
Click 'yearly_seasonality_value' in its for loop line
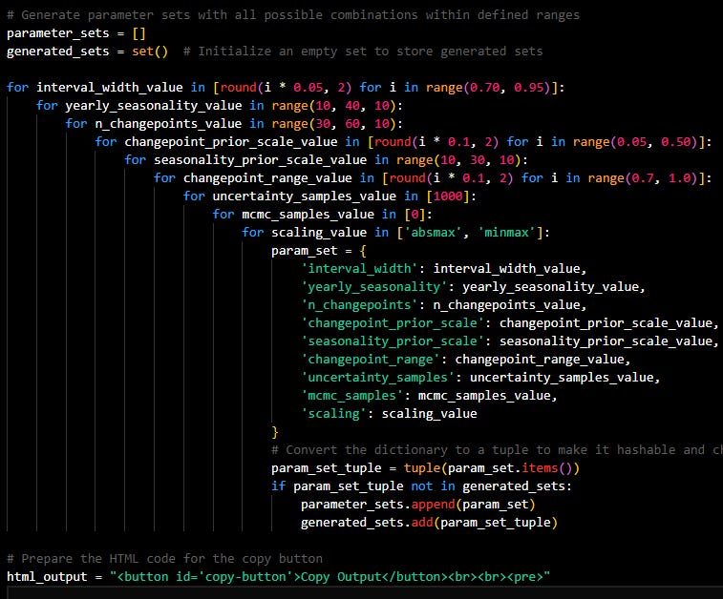tap(154, 106)
